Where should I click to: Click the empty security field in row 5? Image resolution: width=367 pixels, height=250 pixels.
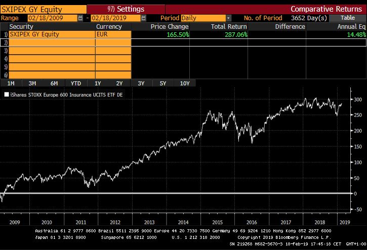52,67
